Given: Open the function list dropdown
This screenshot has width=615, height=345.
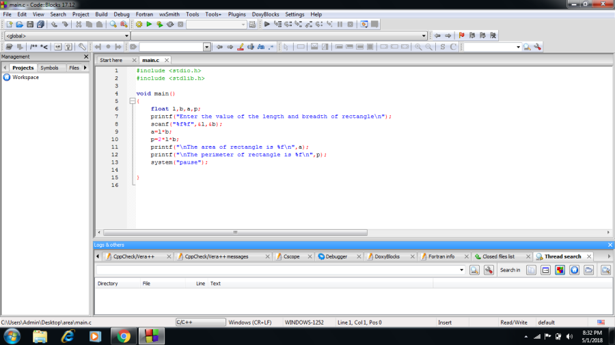Looking at the screenshot, I should (279, 35).
